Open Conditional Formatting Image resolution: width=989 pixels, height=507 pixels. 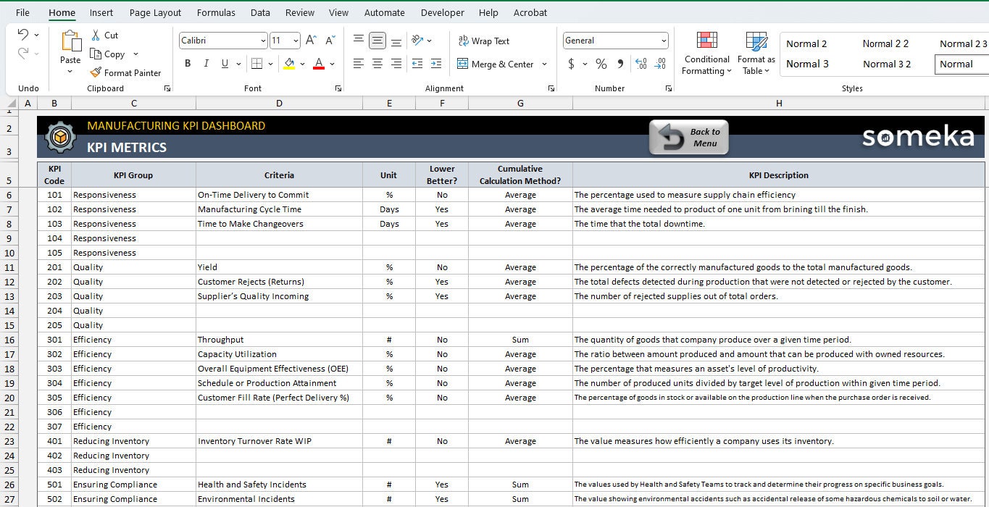706,53
